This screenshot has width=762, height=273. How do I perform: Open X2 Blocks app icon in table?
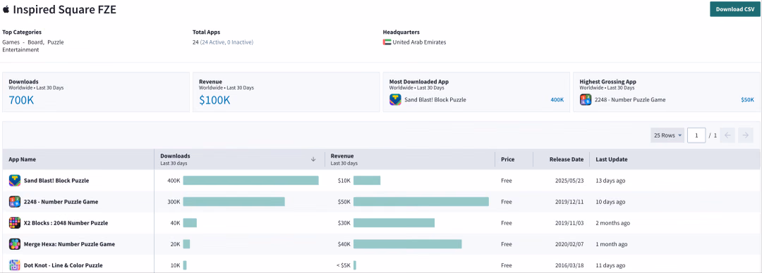coord(15,223)
